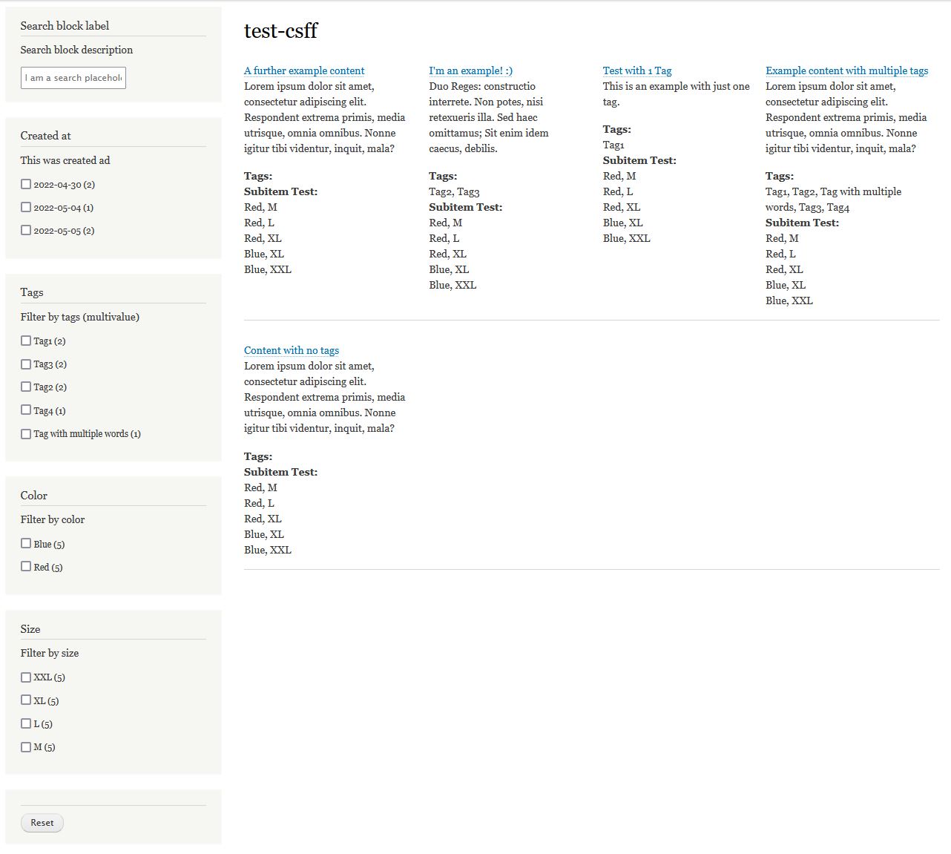The width and height of the screenshot is (951, 854).
Task: Click the Reset button
Action: 42,823
